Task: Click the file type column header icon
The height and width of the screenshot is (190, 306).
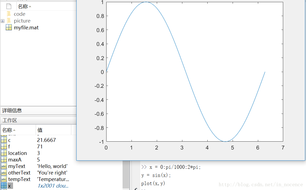Action: tap(9, 6)
